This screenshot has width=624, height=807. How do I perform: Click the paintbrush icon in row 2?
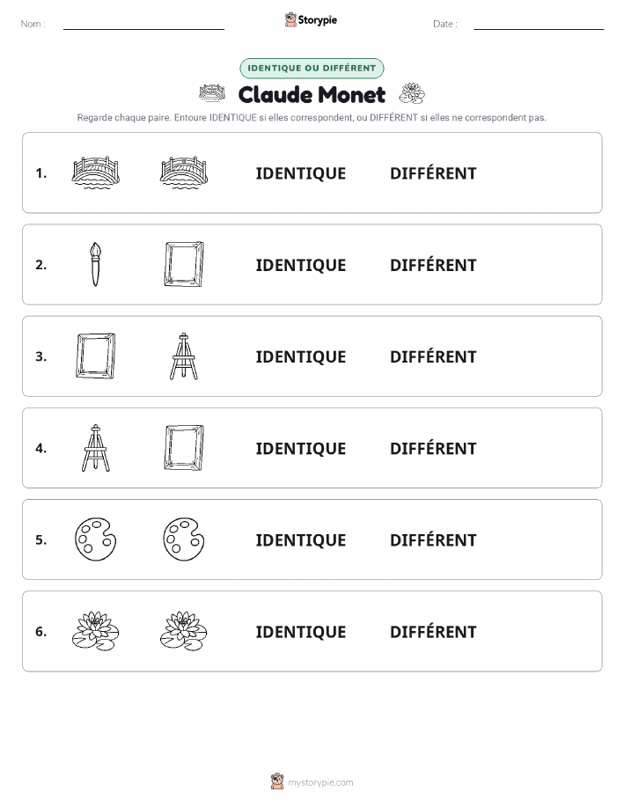(95, 265)
